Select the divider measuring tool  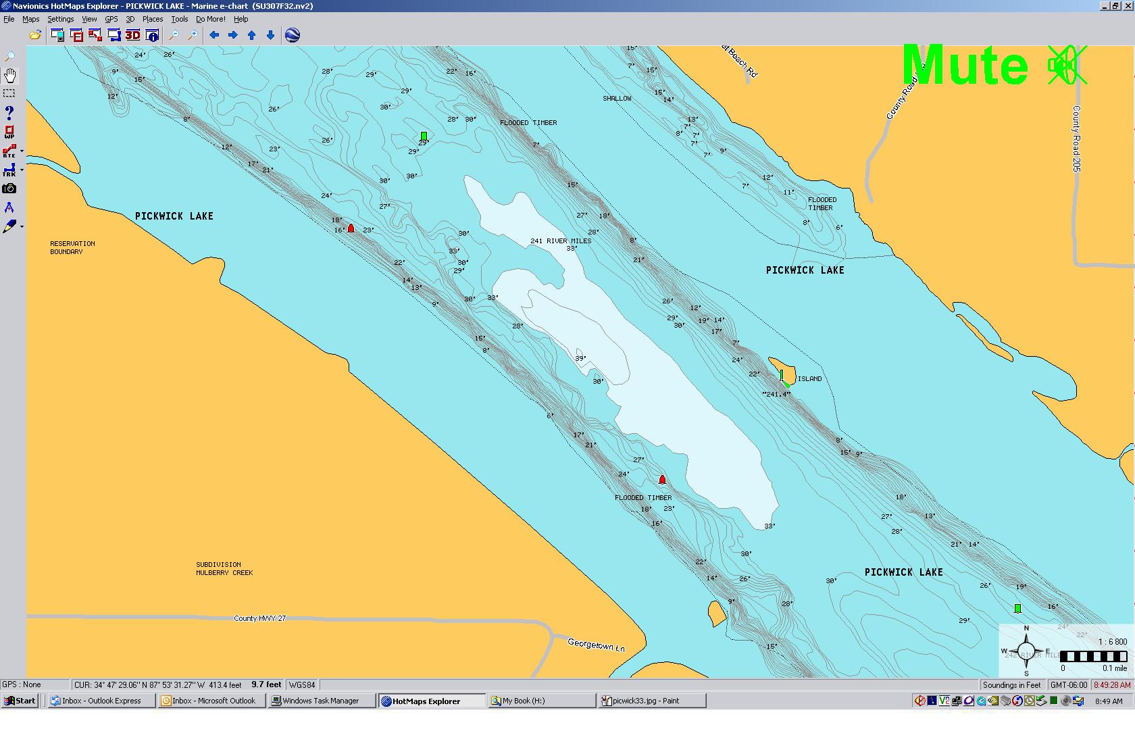click(x=9, y=207)
